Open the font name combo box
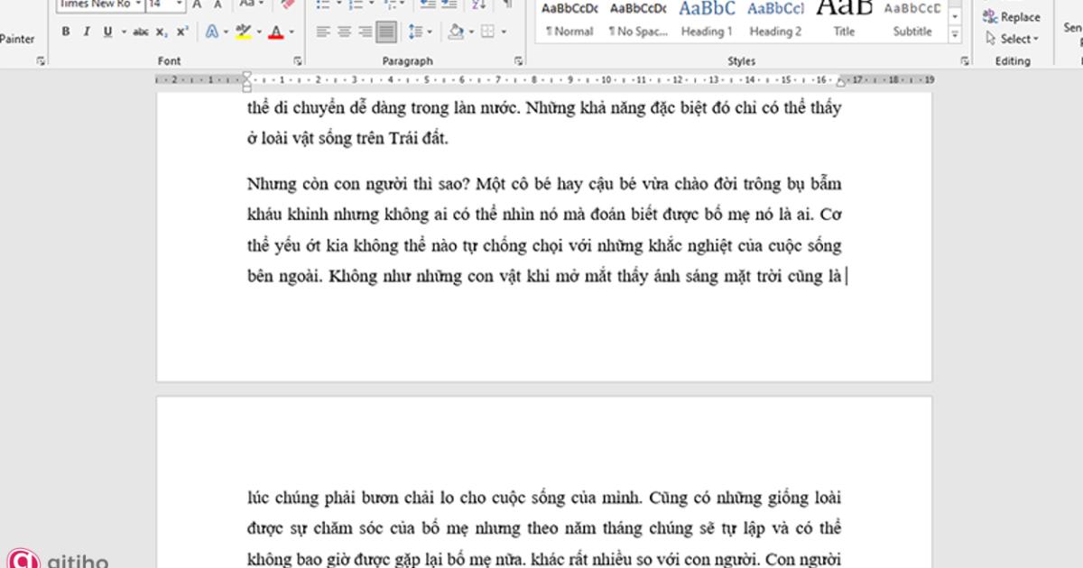 click(99, 5)
